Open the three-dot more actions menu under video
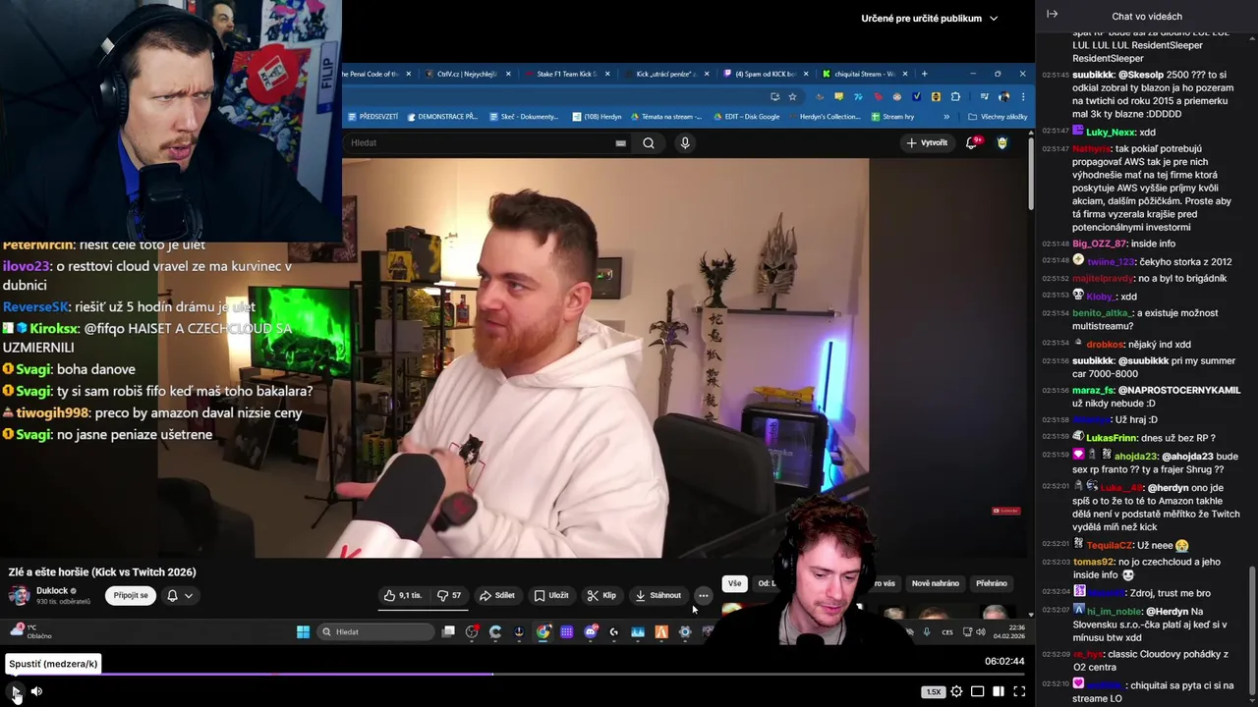 pos(703,595)
